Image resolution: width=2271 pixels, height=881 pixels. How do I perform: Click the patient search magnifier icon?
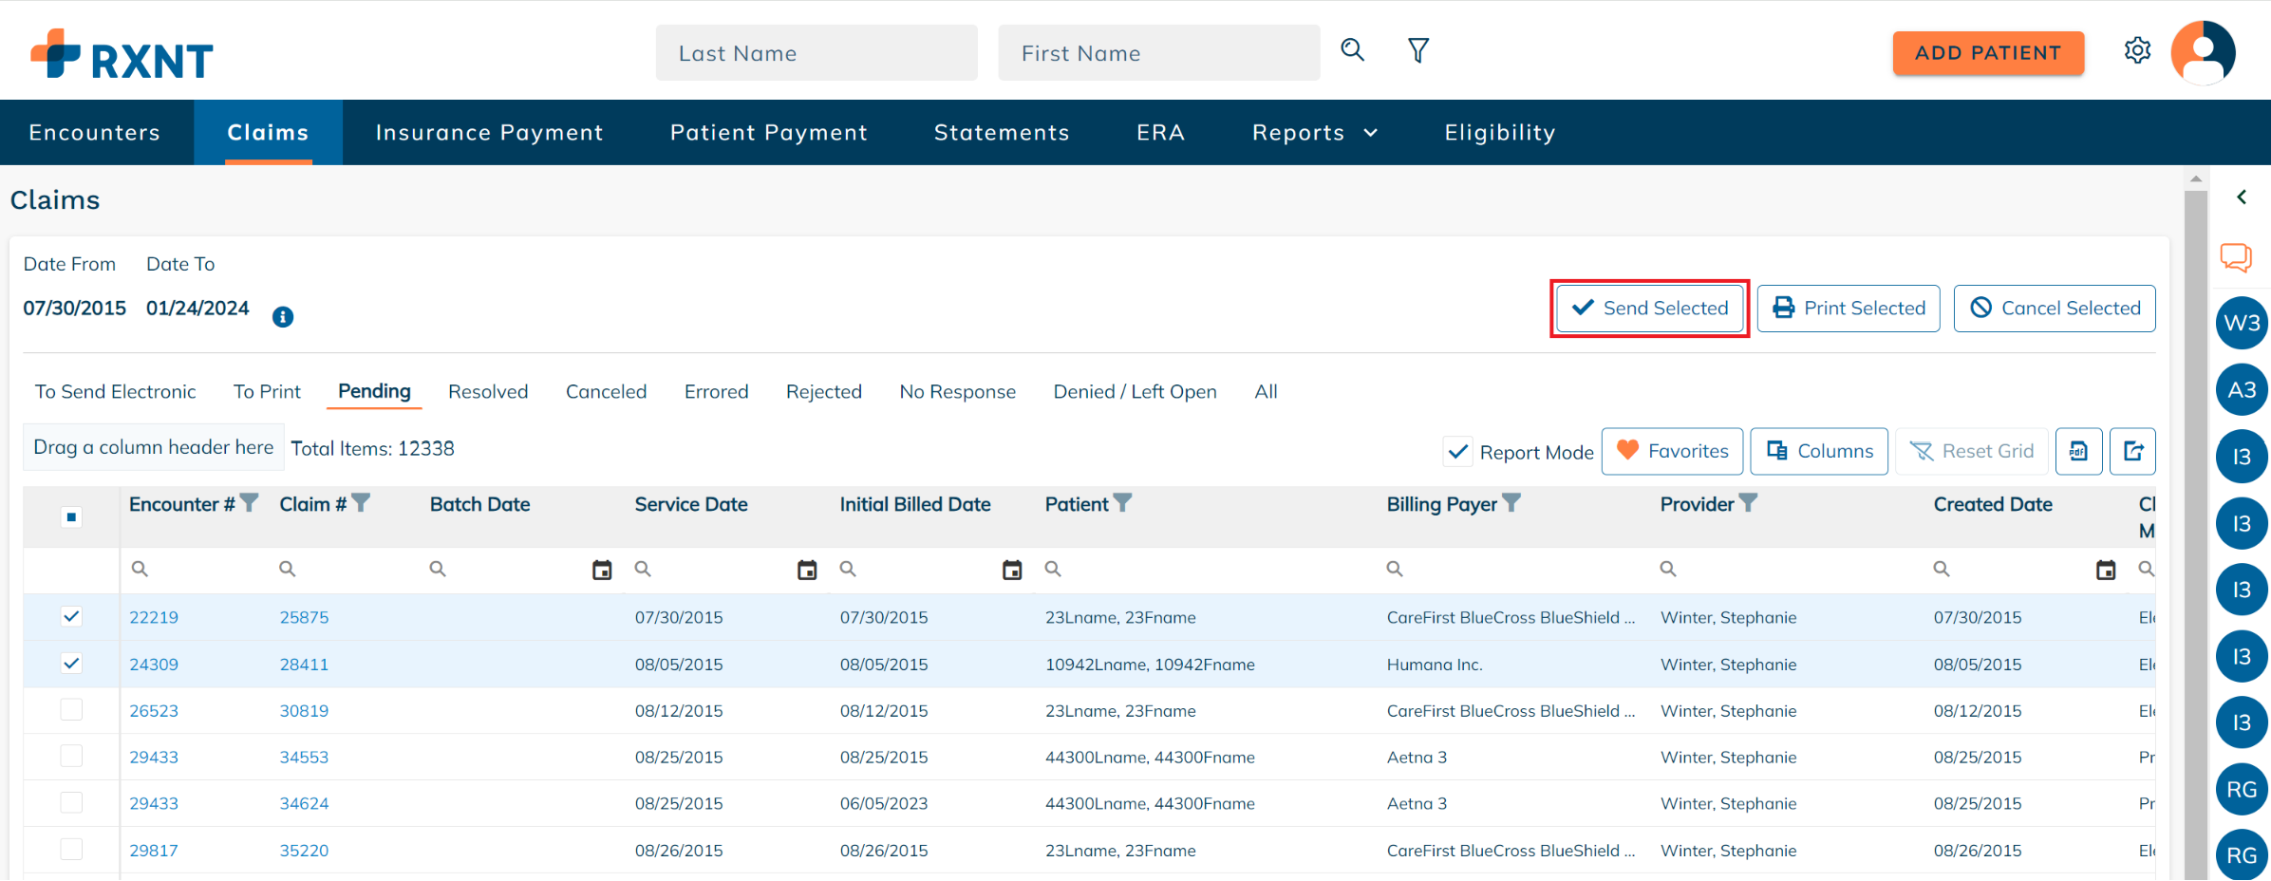[1352, 50]
